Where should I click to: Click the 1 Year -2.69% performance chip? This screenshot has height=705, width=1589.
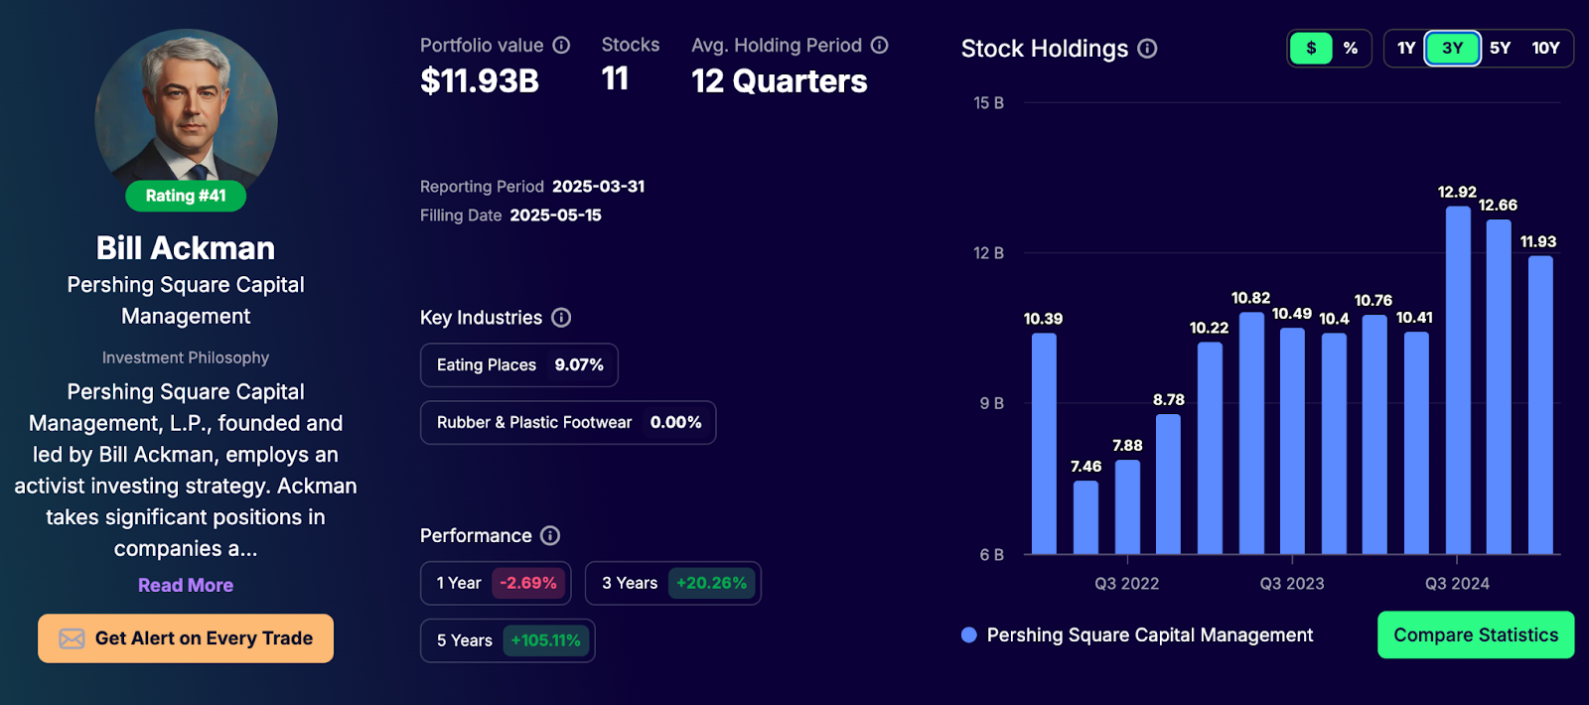[496, 583]
